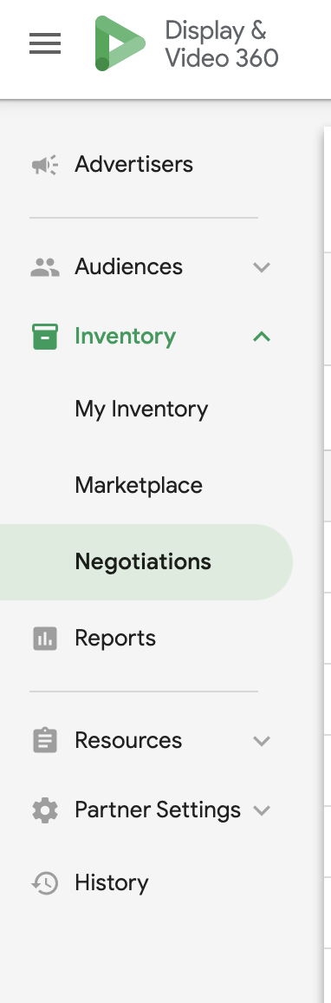Open the hamburger main menu
The image size is (331, 1003).
[45, 43]
